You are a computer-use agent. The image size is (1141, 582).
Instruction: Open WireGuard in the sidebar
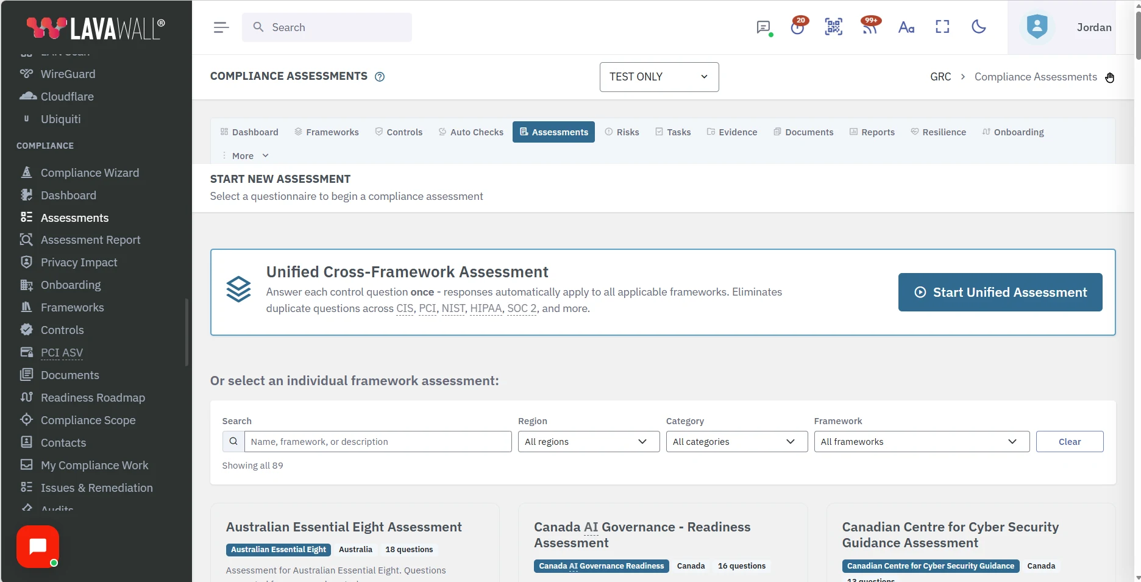pos(68,74)
